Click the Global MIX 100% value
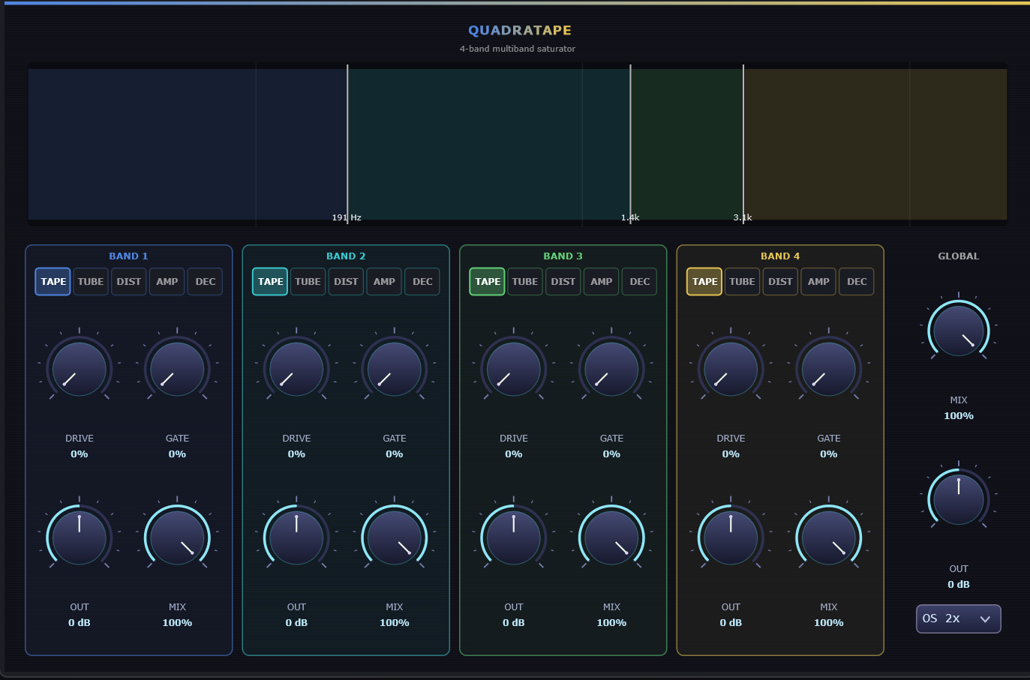Image resolution: width=1030 pixels, height=680 pixels. click(959, 415)
